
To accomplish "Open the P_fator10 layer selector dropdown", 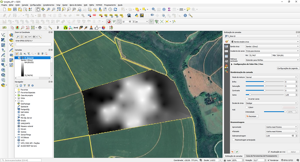I will [x=261, y=36].
